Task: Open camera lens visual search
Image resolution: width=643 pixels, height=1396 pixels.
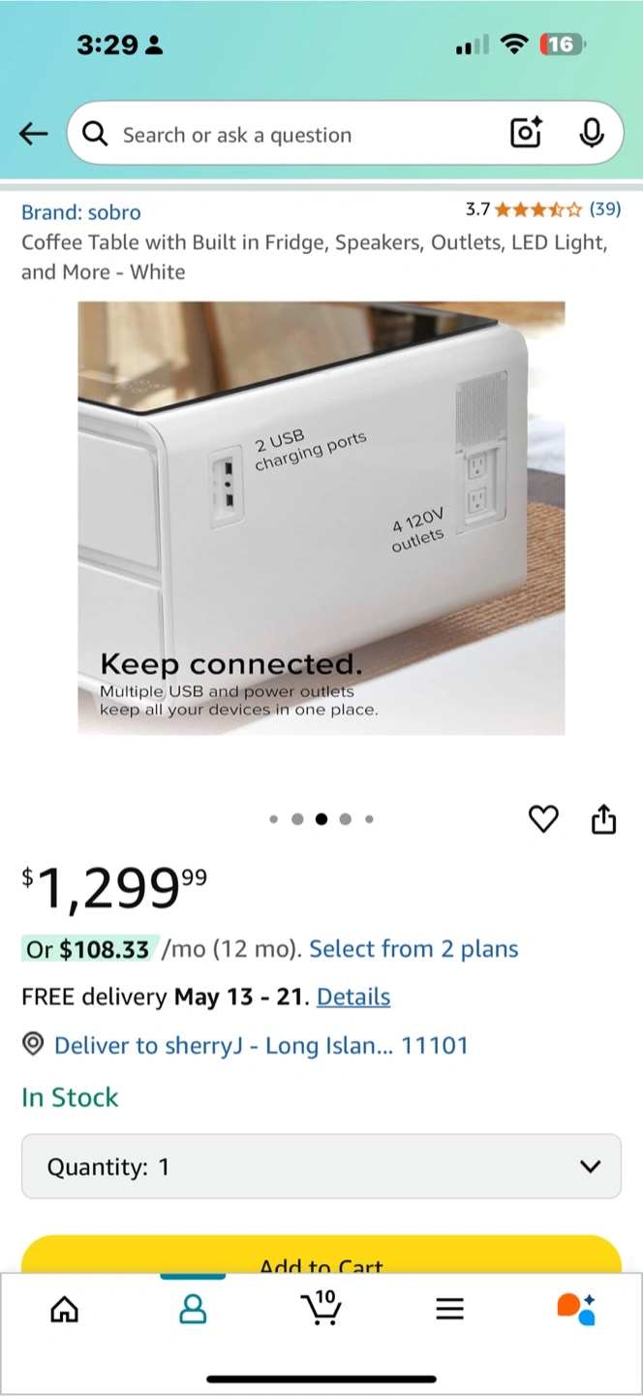Action: [x=526, y=134]
